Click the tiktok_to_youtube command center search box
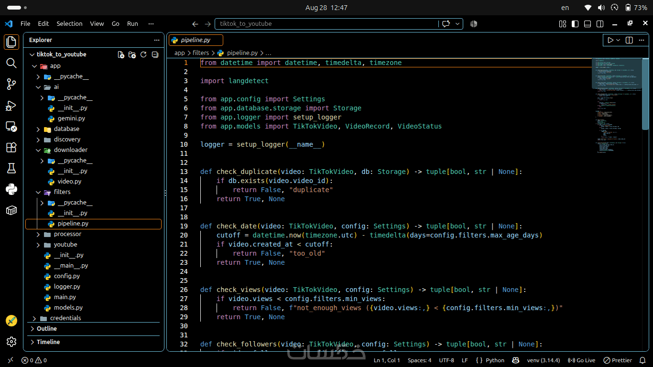Screen dimensions: 653x367 326,24
